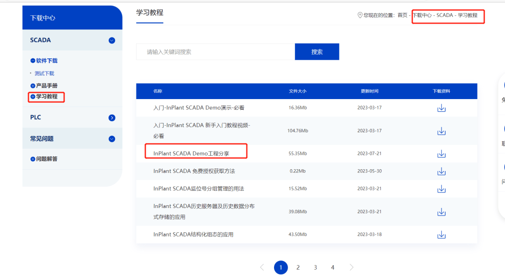The height and width of the screenshot is (280, 505).
Task: Open 测试下载 sub-item
Action: 44,73
